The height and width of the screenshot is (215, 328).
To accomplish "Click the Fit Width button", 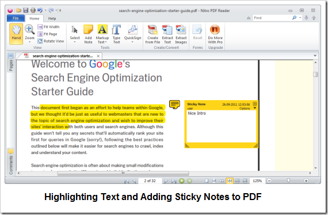I will pyautogui.click(x=49, y=27).
